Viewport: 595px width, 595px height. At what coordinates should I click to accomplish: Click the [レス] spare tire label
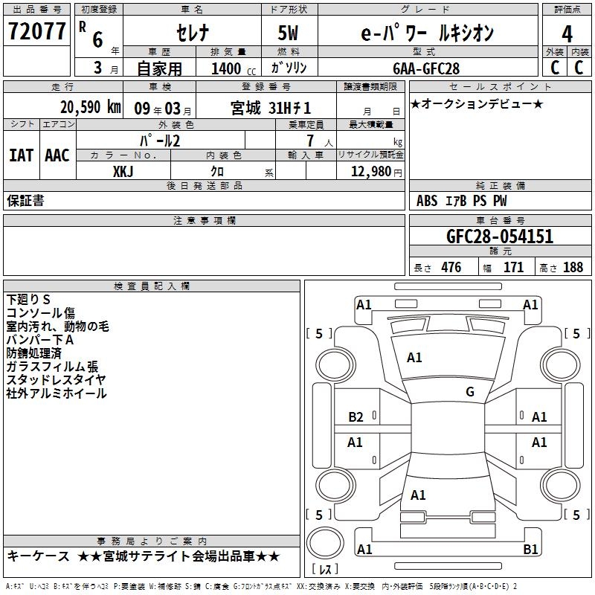pos(325,568)
